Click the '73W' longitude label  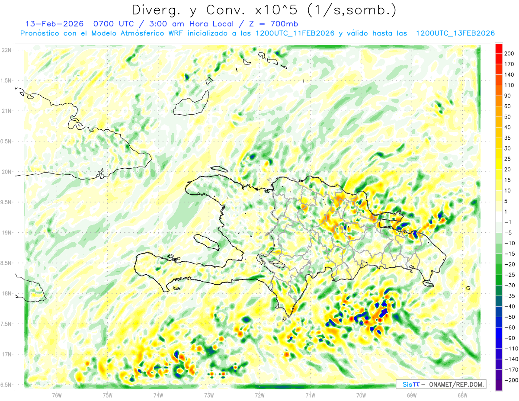coord(209,395)
